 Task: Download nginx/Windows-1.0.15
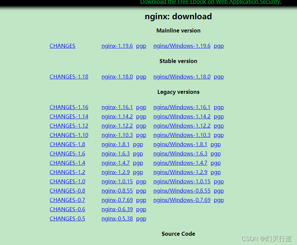(182, 181)
